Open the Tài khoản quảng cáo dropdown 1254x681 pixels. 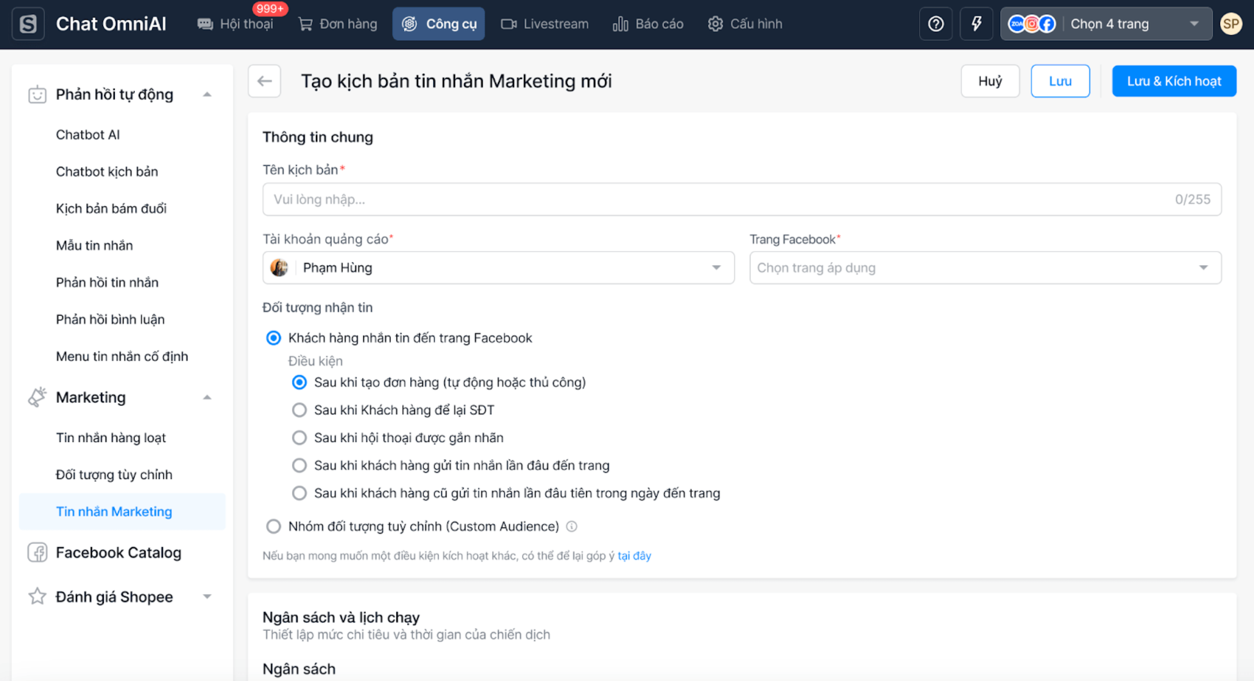[x=498, y=268]
